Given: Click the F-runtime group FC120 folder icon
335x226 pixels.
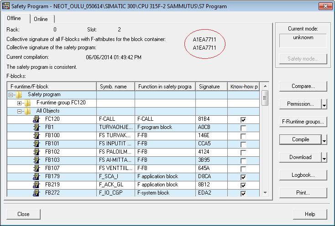Looking at the screenshot, I should [28, 103].
